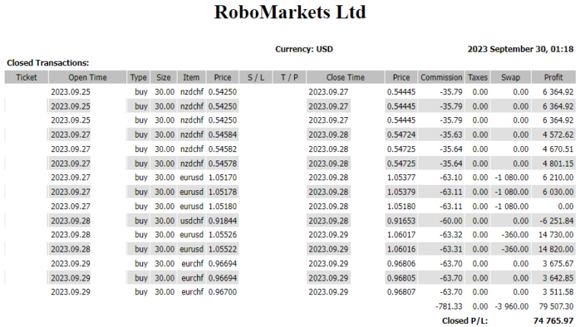The height and width of the screenshot is (327, 585).
Task: Select the Closed Transactions: heading
Action: pos(48,63)
